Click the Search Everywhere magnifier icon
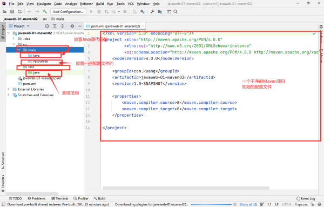Viewport: 324px width, 207px height. click(x=175, y=11)
